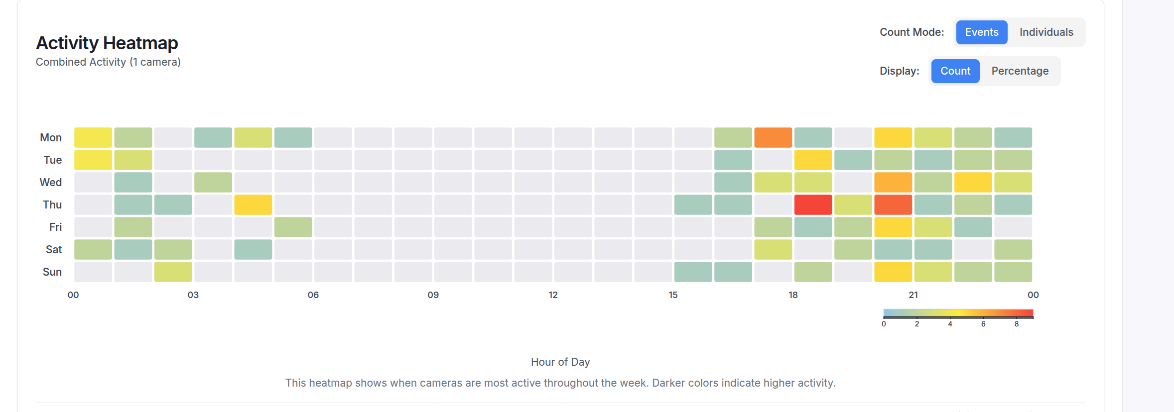This screenshot has width=1174, height=412.
Task: Click the 12 hour axis label
Action: pyautogui.click(x=553, y=295)
